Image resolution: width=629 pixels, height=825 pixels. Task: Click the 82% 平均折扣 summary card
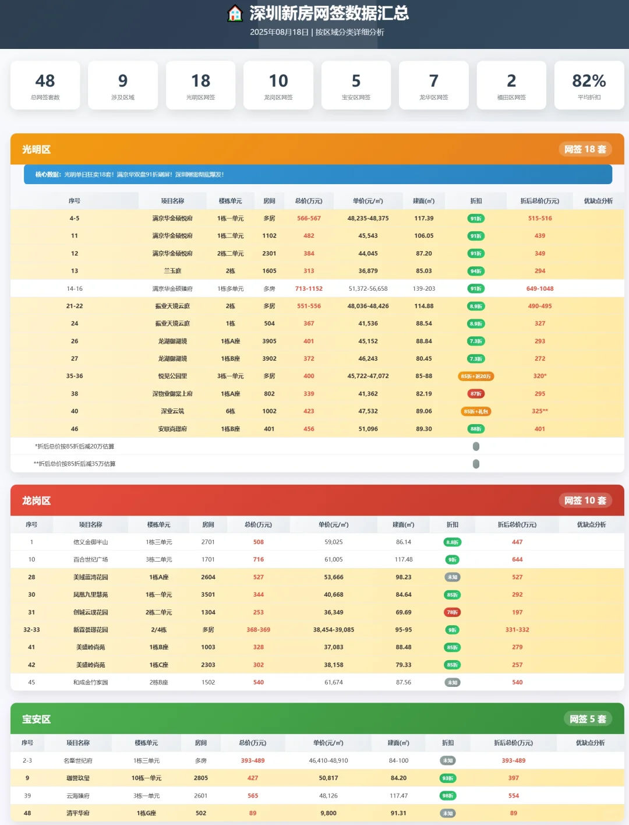[589, 85]
